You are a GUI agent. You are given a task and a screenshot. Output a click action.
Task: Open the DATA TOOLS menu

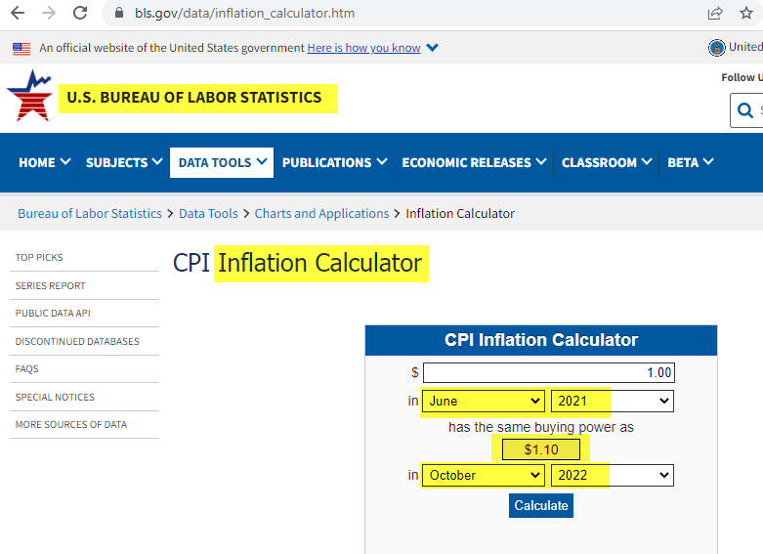pyautogui.click(x=222, y=162)
